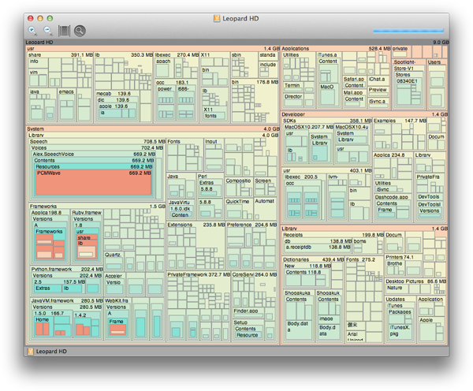Viewport: 473px width, 391px height.
Task: Select the mecab 139.6 folder
Action: pos(117,94)
